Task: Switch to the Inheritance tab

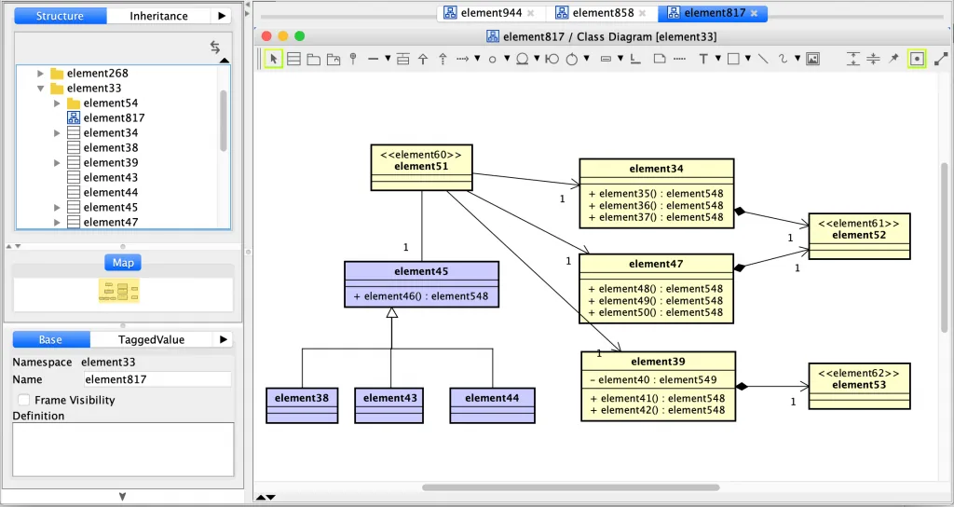Action: tap(158, 16)
